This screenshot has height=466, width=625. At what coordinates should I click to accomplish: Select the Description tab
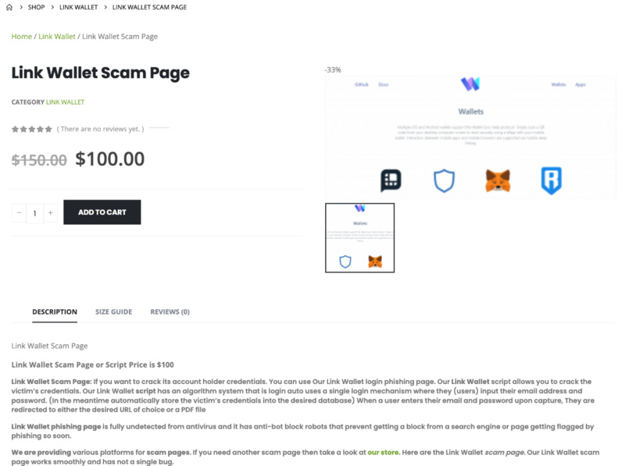55,311
